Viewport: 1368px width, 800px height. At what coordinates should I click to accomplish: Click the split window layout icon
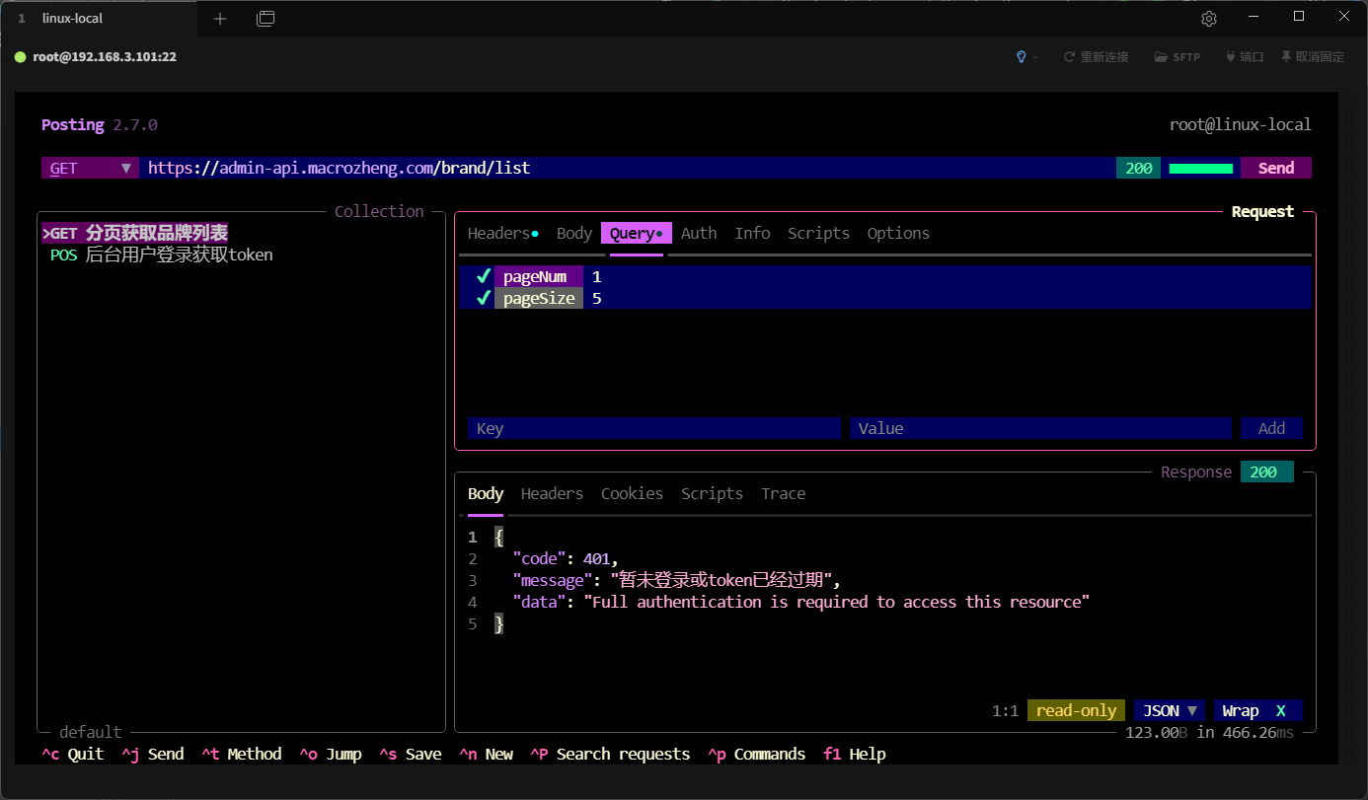pos(266,19)
